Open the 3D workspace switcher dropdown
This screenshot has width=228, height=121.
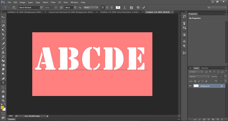(x=217, y=8)
